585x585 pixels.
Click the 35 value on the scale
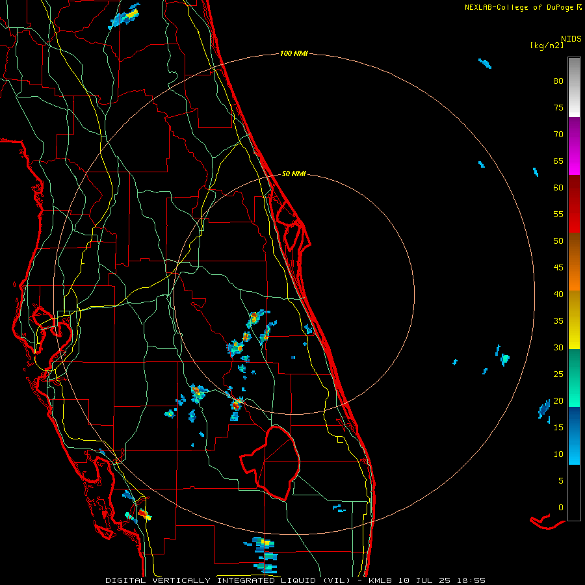pos(558,321)
